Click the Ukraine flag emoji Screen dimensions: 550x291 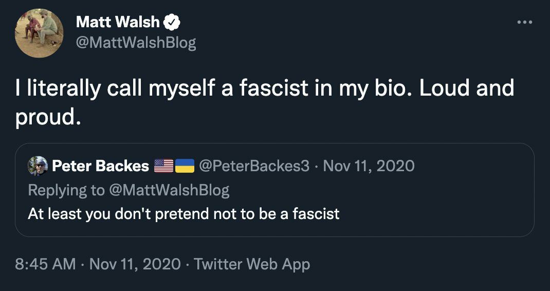click(185, 166)
